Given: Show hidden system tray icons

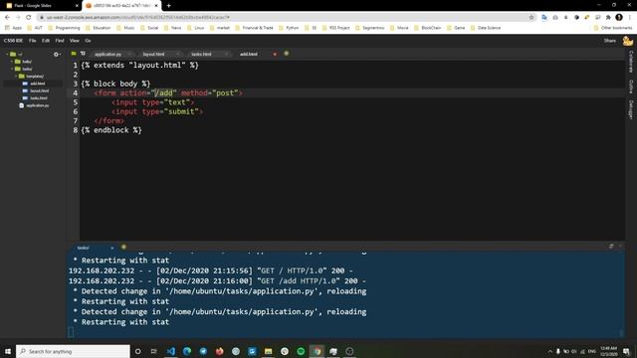Looking at the screenshot, I should pos(550,351).
